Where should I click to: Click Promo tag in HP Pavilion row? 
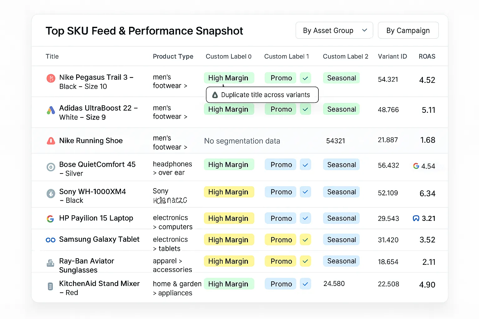click(x=280, y=218)
